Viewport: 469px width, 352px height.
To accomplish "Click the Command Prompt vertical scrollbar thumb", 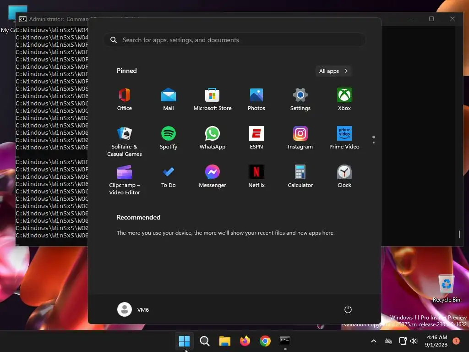I will click(x=459, y=234).
